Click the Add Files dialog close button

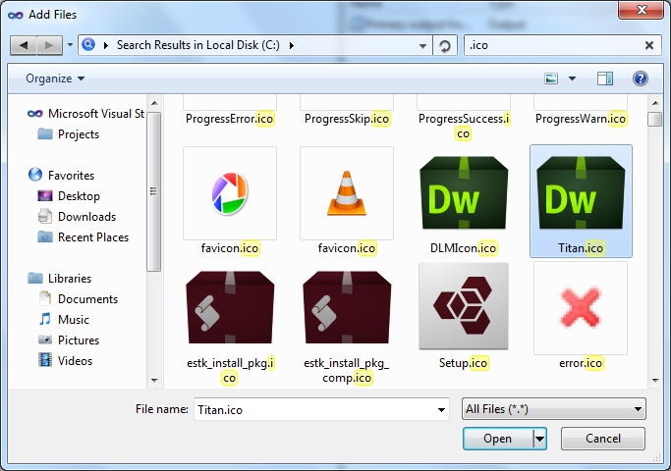coord(642,10)
